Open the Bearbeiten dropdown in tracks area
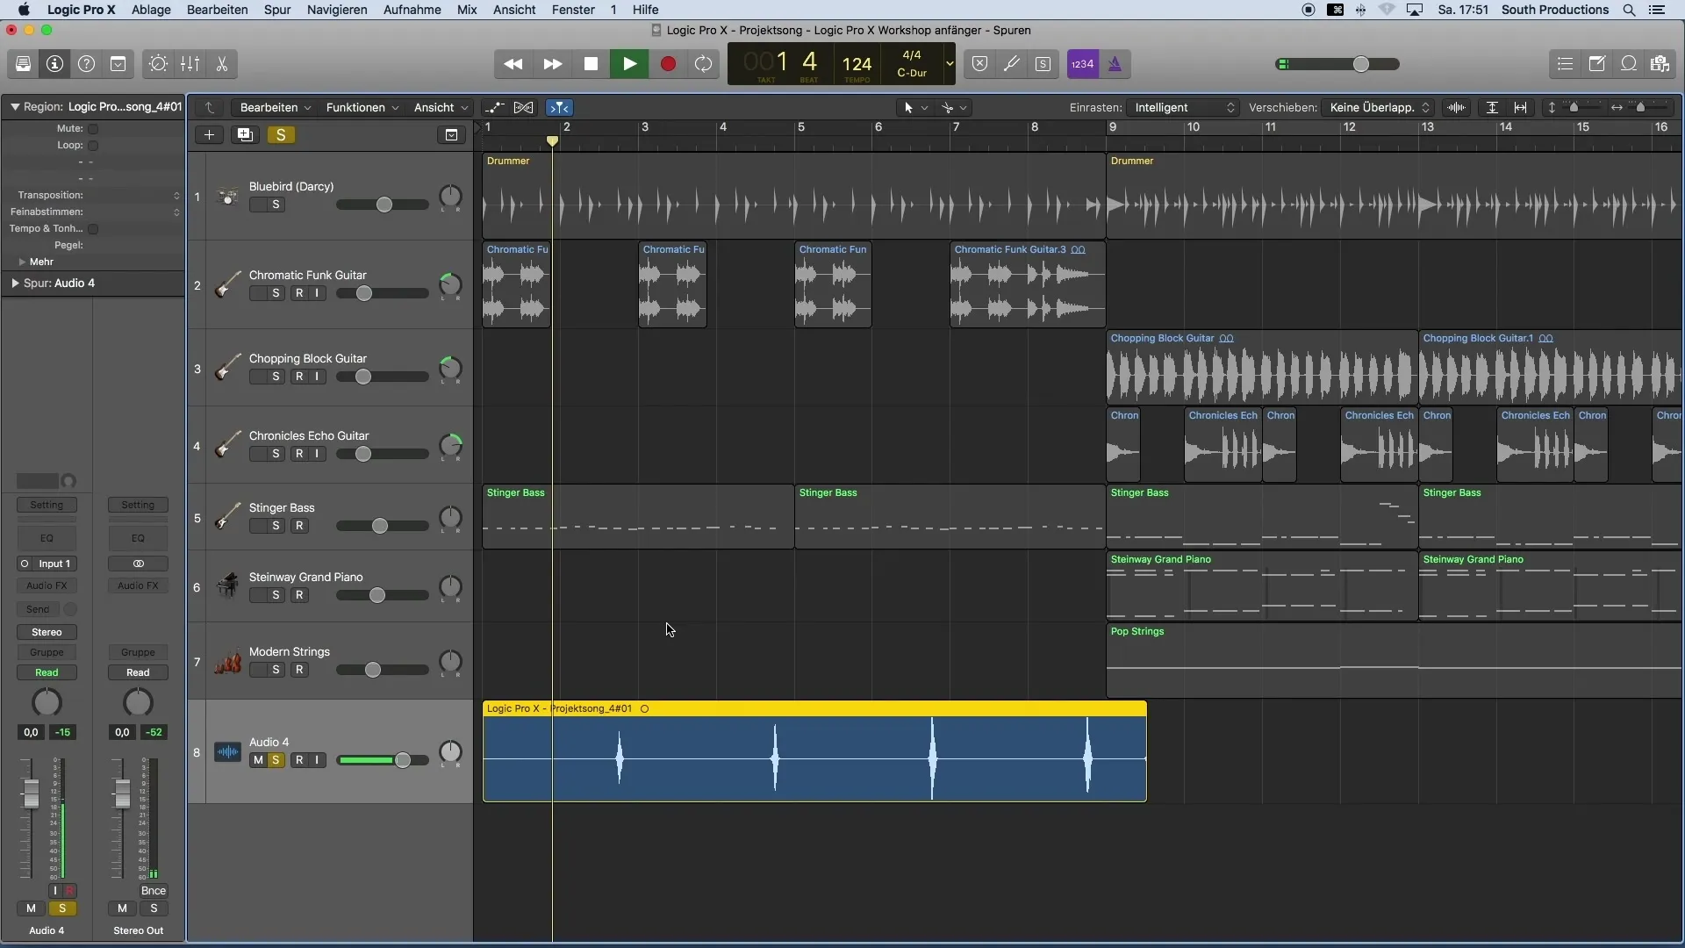1685x948 pixels. [x=275, y=108]
